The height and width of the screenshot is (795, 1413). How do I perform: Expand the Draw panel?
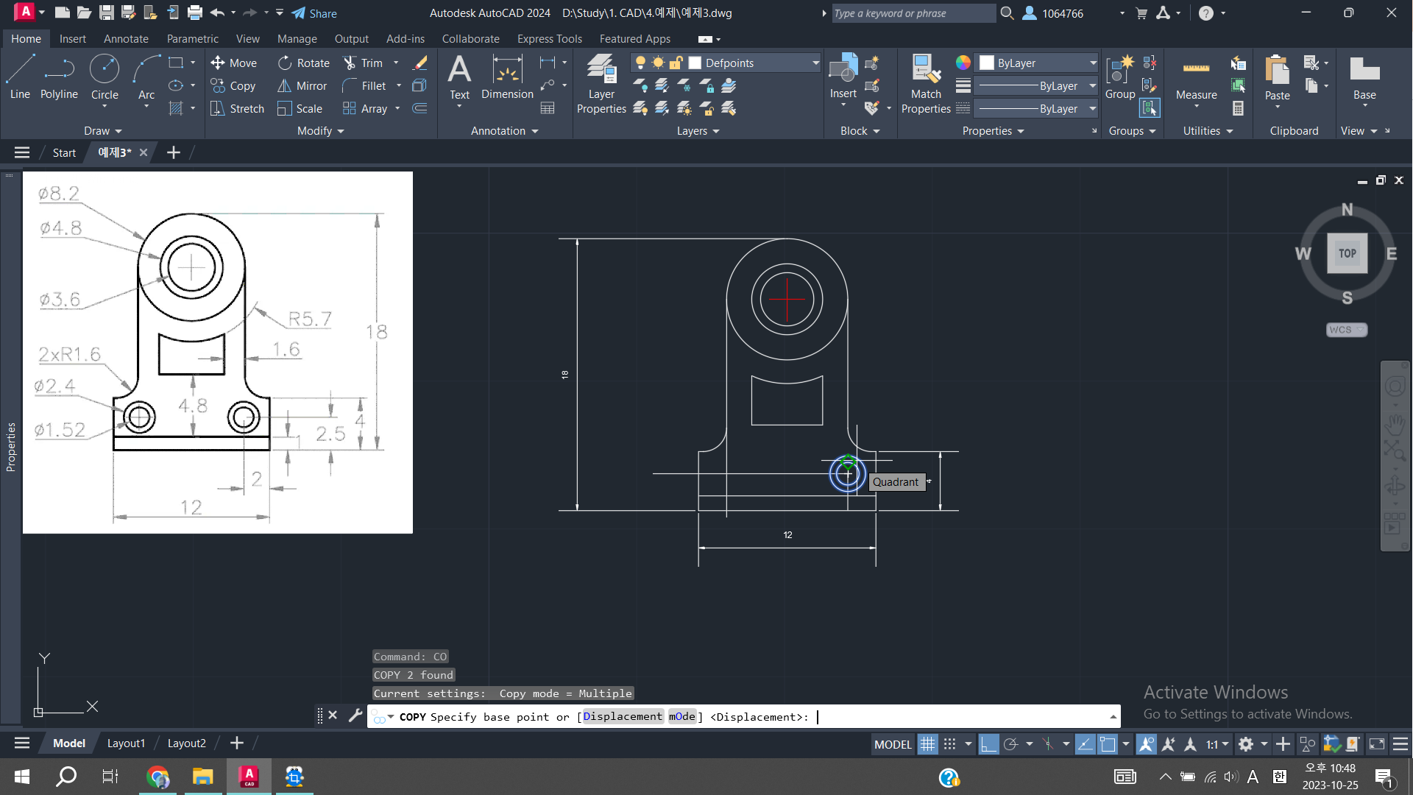102,131
